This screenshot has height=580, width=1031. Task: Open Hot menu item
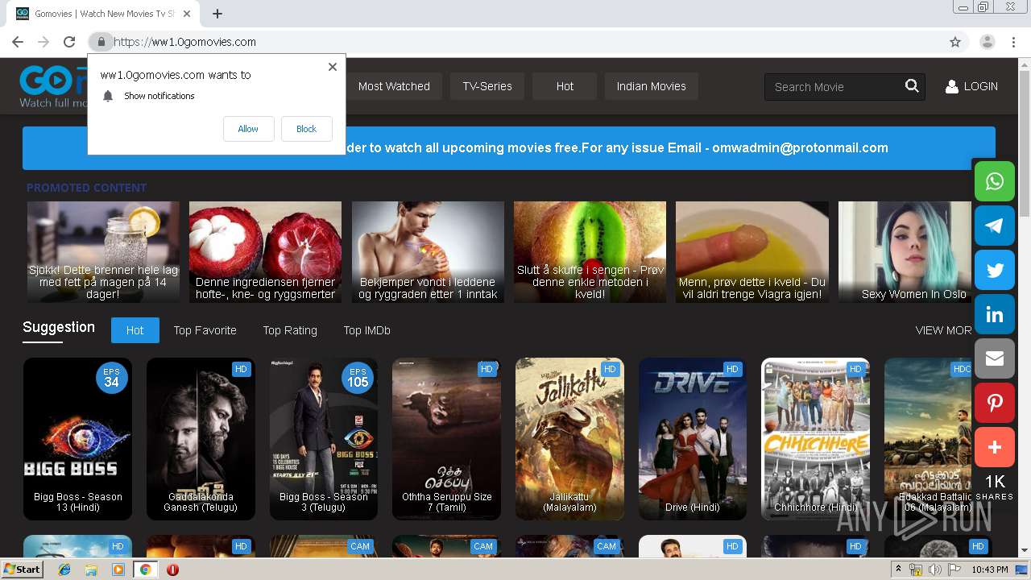(x=565, y=86)
